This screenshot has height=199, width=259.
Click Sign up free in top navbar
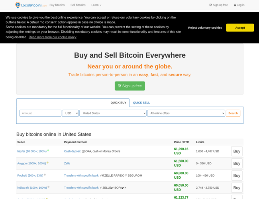point(218,5)
